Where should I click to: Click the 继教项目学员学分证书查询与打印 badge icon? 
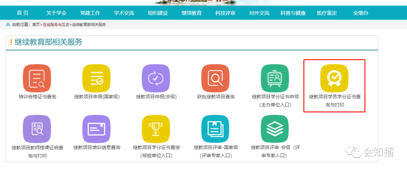pos(334,78)
